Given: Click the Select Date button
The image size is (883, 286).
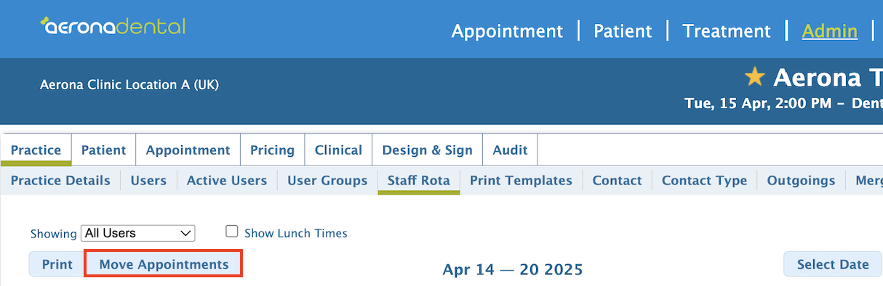Looking at the screenshot, I should pos(833,264).
